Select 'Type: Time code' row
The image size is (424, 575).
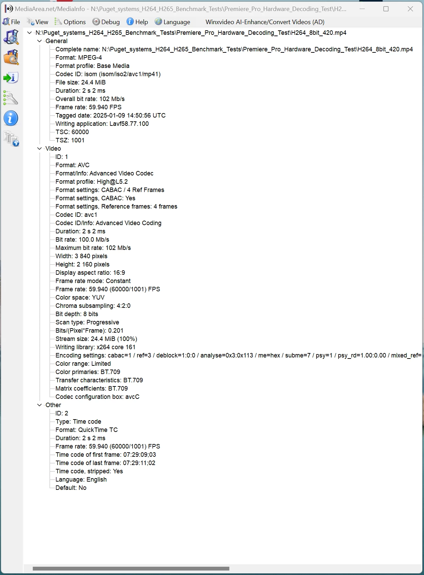pyautogui.click(x=78, y=422)
